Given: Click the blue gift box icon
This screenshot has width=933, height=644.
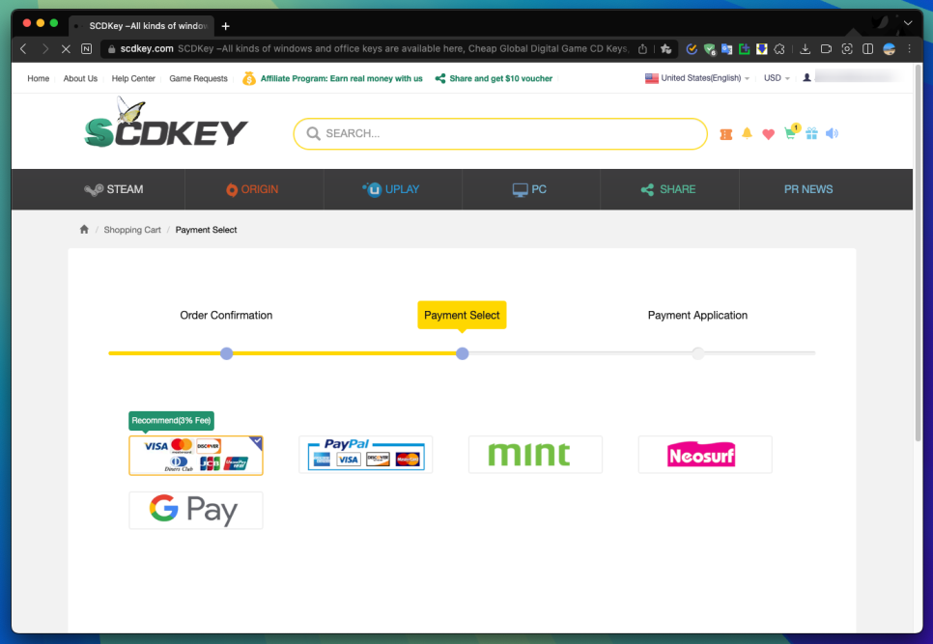Looking at the screenshot, I should pyautogui.click(x=811, y=133).
